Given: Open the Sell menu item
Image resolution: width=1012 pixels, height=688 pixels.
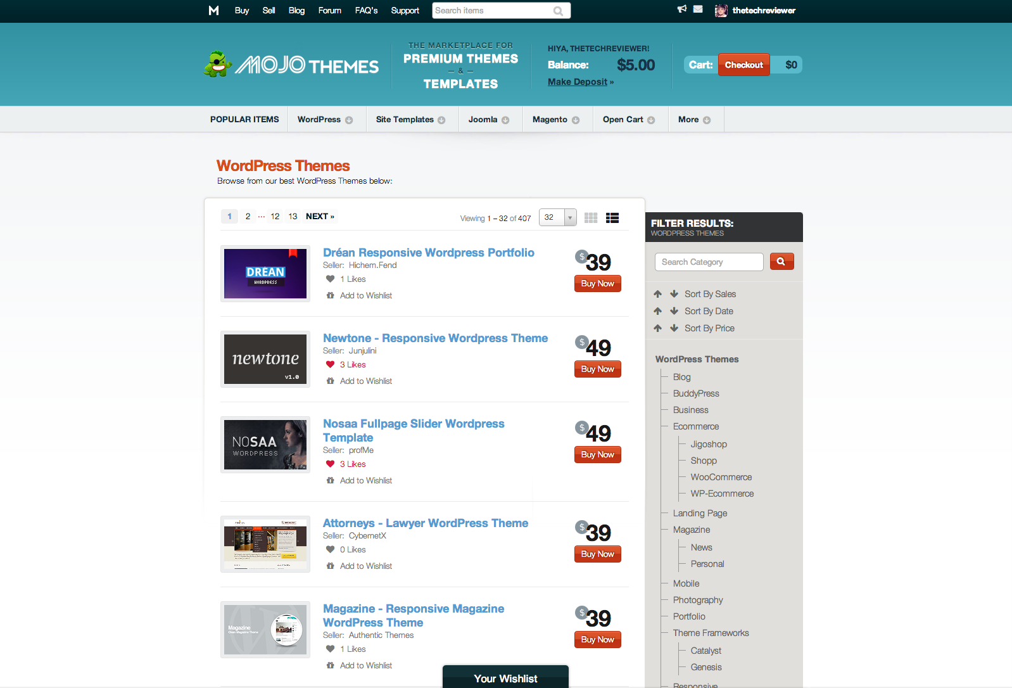Looking at the screenshot, I should 269,10.
